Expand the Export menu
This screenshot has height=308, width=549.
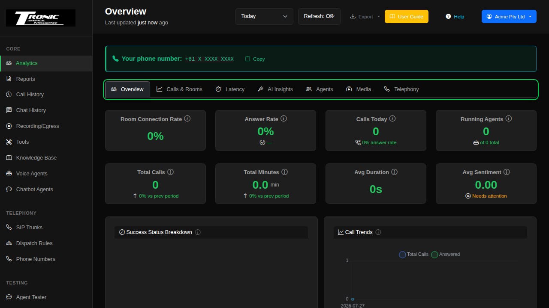tap(365, 17)
